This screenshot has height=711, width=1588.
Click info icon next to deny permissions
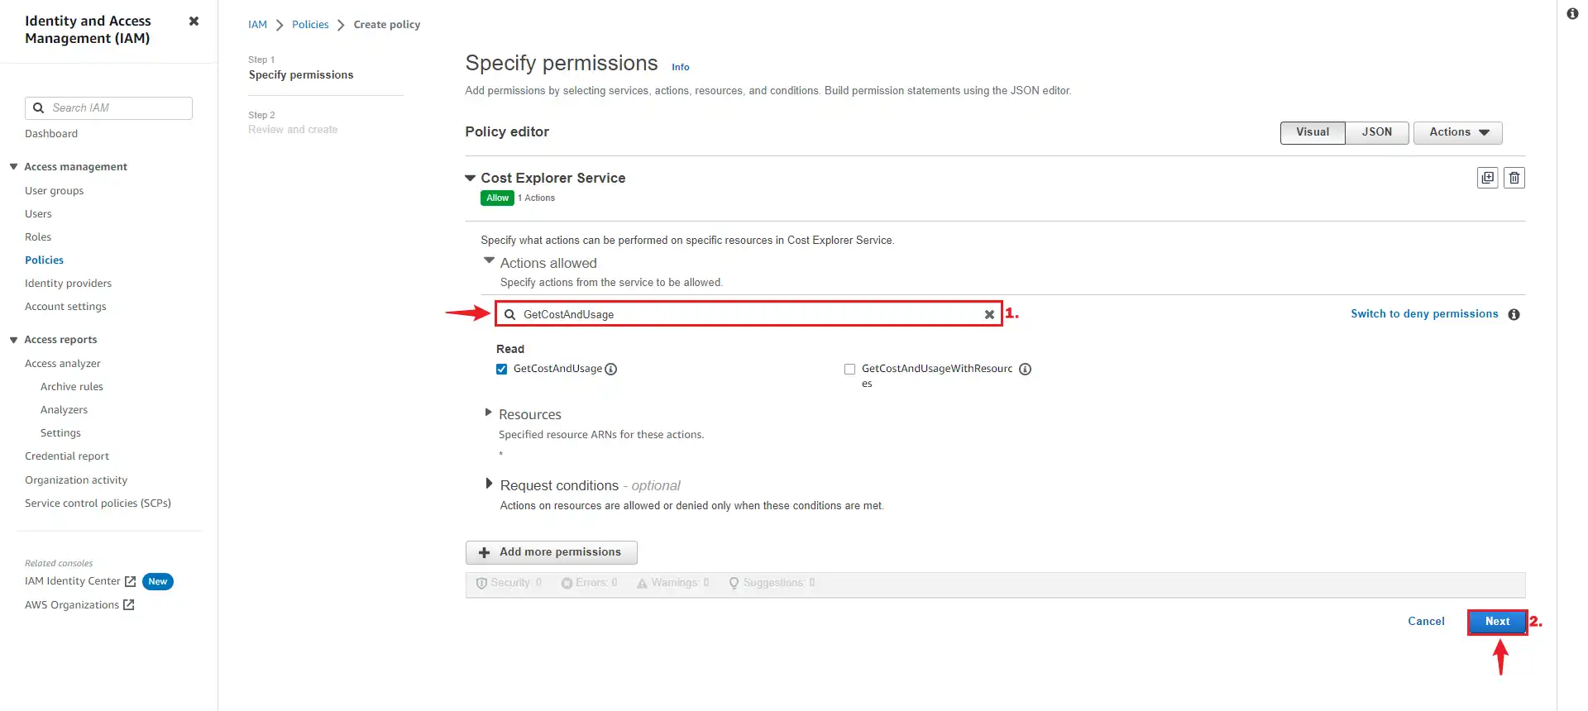point(1514,314)
